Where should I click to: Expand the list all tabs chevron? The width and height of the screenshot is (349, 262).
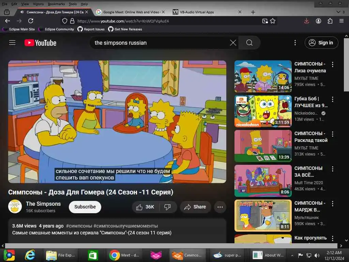(x=338, y=12)
